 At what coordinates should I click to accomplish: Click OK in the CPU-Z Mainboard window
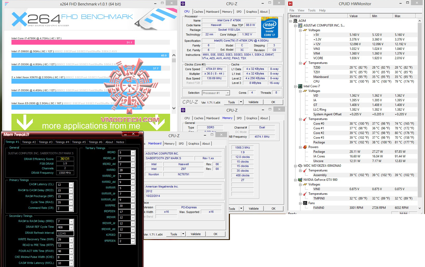pos(215,234)
